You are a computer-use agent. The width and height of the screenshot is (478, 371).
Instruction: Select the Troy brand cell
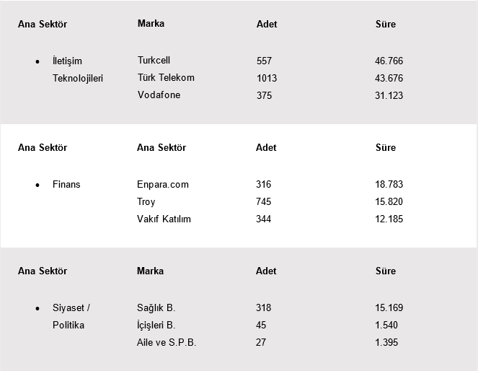[146, 202]
